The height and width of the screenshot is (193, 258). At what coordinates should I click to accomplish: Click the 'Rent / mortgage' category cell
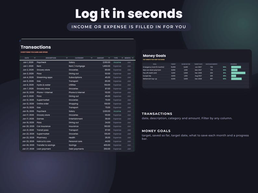[x=77, y=66]
